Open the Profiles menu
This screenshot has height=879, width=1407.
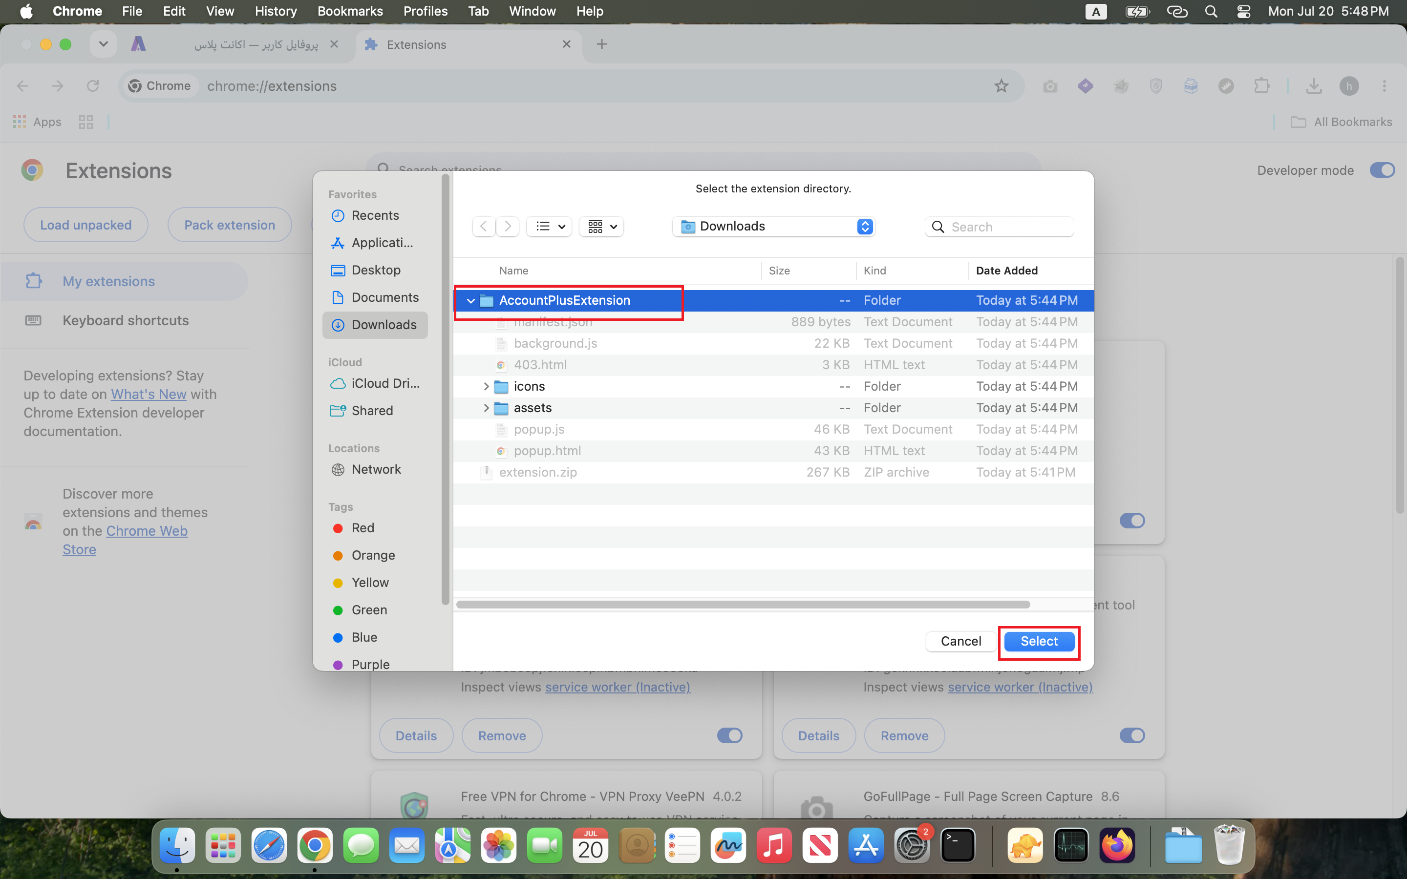[x=426, y=12]
